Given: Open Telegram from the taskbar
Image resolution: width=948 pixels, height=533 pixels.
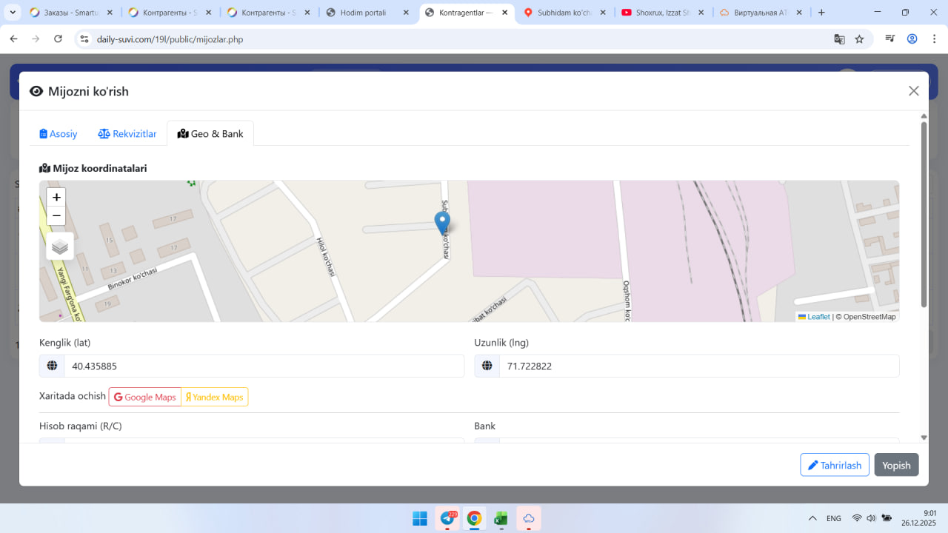Looking at the screenshot, I should coord(447,518).
